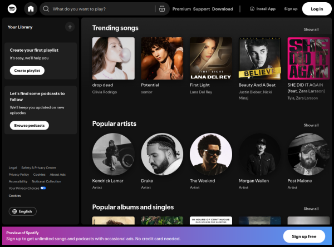Click the Install App download icon
The image size is (334, 247).
pos(252,9)
